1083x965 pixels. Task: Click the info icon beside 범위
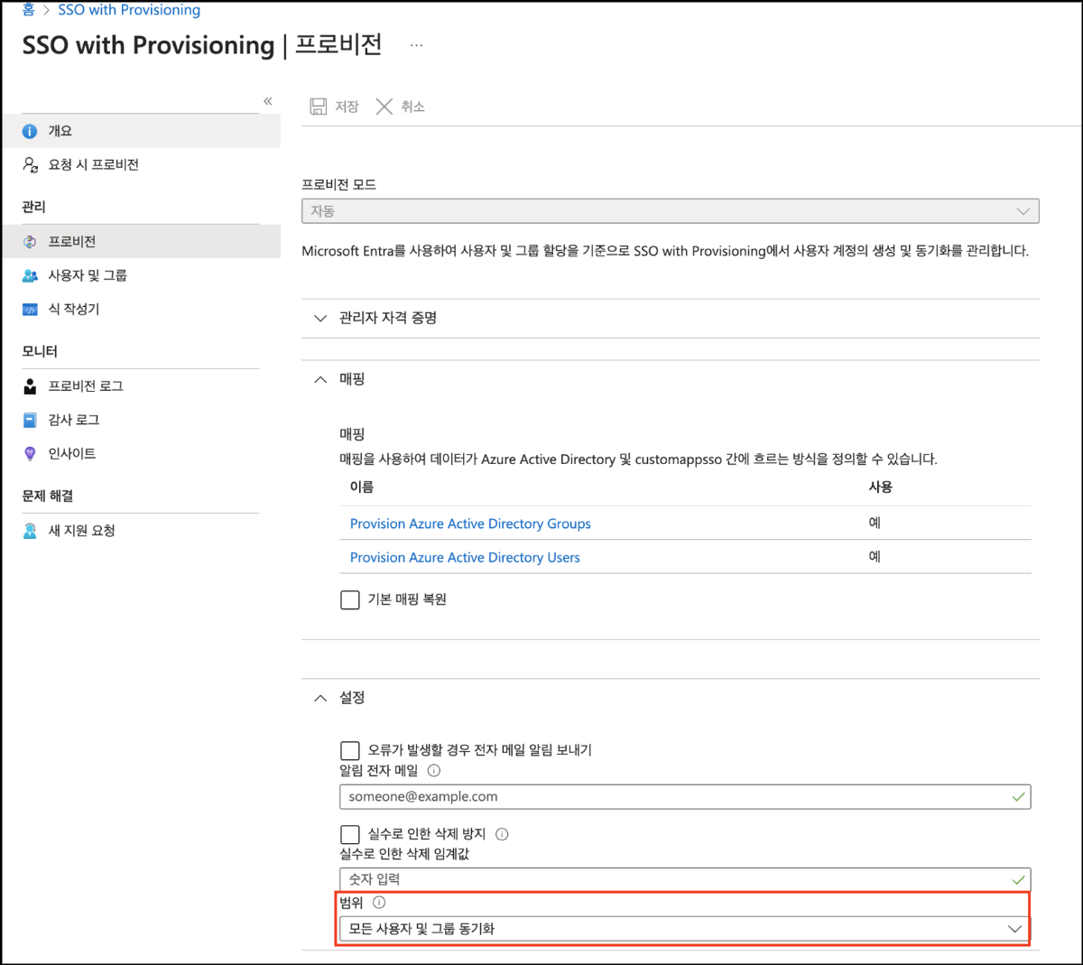pyautogui.click(x=379, y=903)
